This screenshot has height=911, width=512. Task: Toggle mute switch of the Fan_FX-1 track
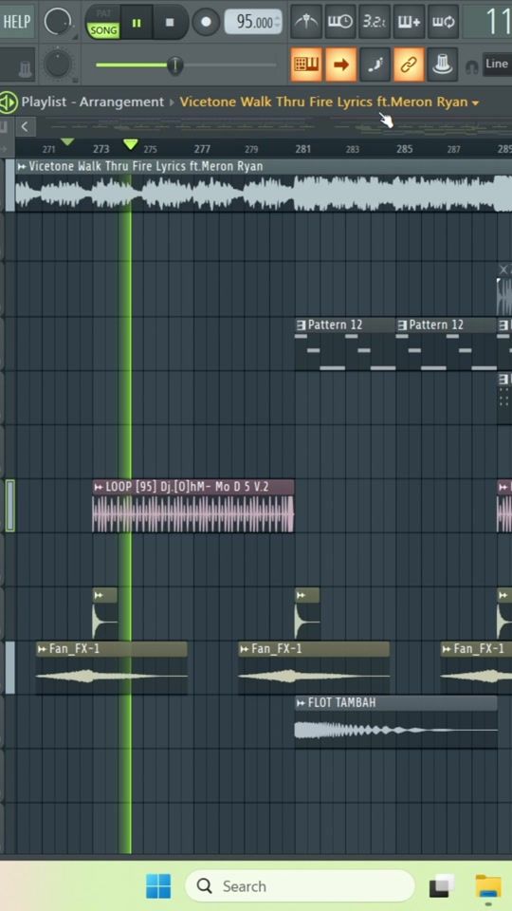click(x=9, y=667)
